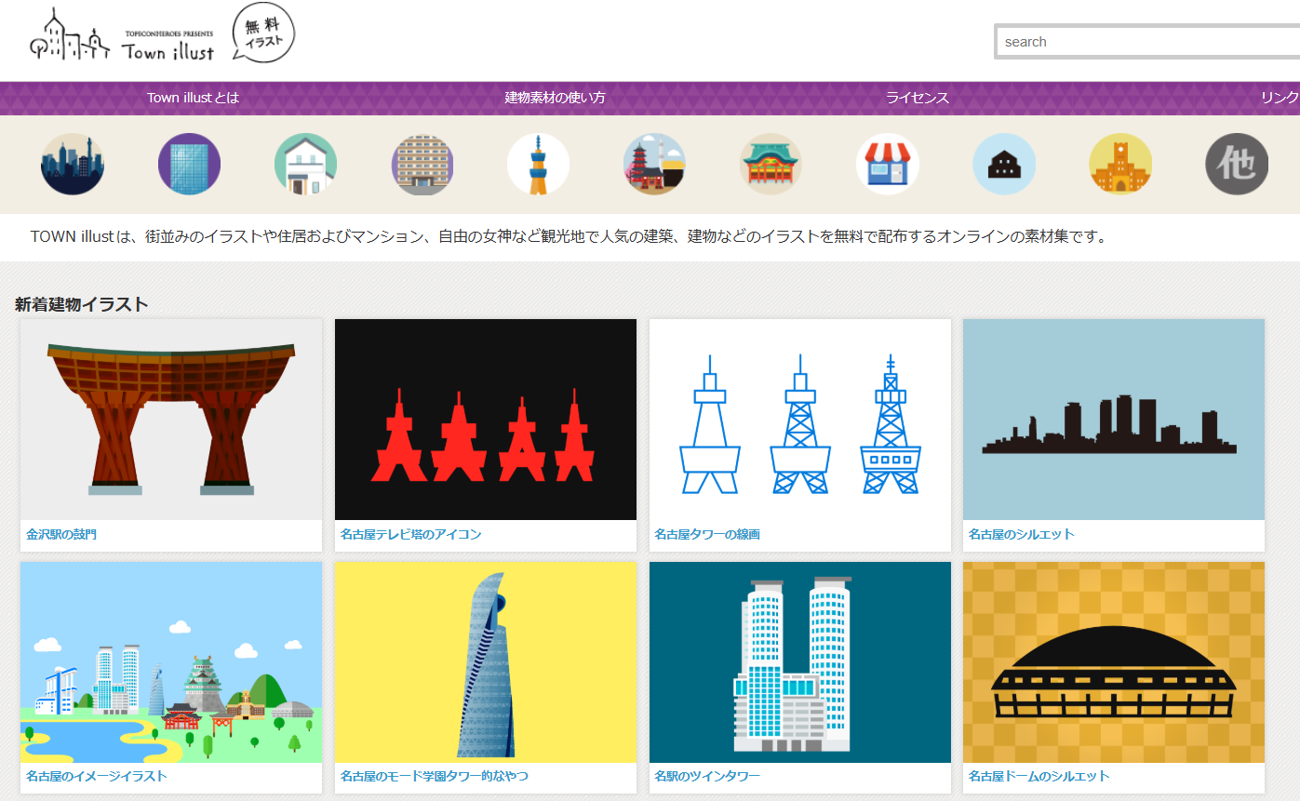This screenshot has width=1300, height=801.
Task: Follow the 名古屋のシルエット title link
Action: (1022, 535)
